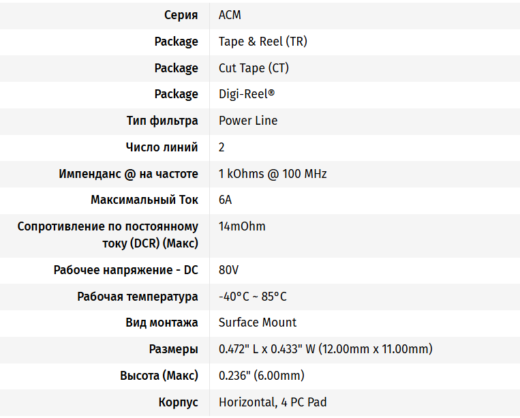
Task: Click the Тип фильтра label
Action: [162, 121]
